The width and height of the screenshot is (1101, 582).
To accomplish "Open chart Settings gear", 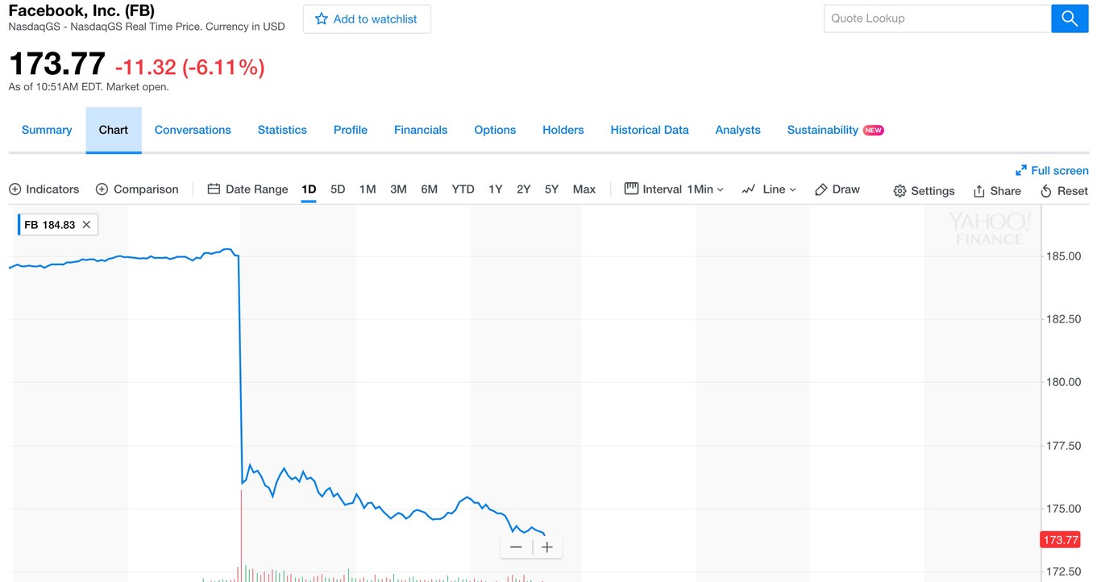I will pos(924,190).
